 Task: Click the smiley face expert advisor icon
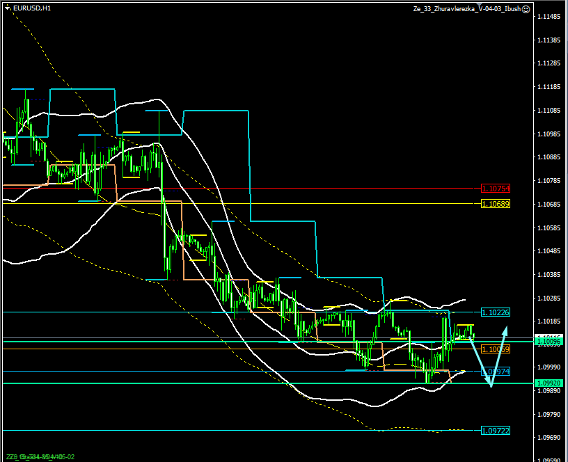coord(526,9)
